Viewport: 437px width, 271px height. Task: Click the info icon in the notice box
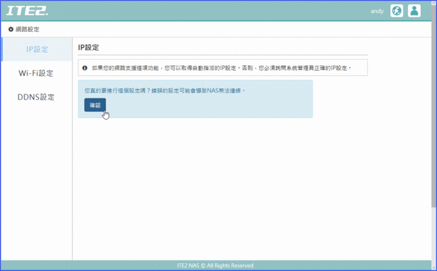[85, 68]
